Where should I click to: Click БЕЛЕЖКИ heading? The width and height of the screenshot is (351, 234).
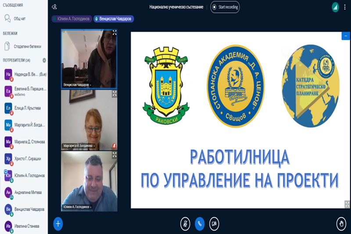tap(10, 33)
